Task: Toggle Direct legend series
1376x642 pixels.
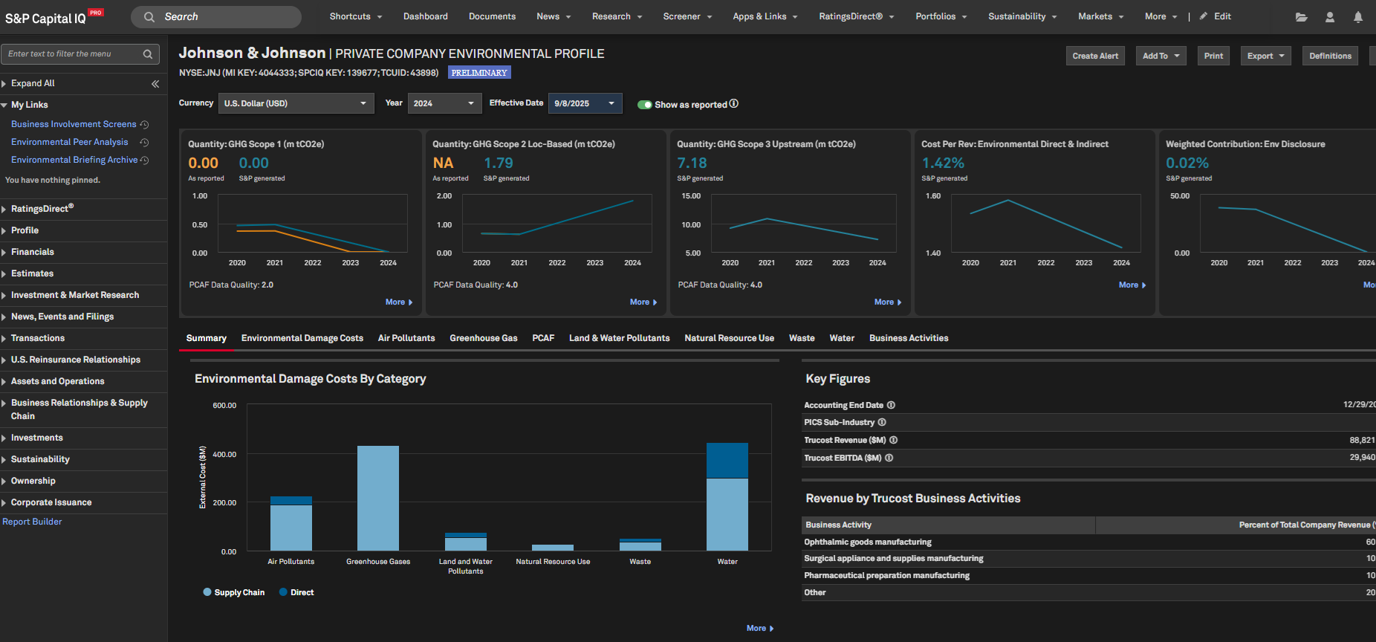Action: click(296, 593)
